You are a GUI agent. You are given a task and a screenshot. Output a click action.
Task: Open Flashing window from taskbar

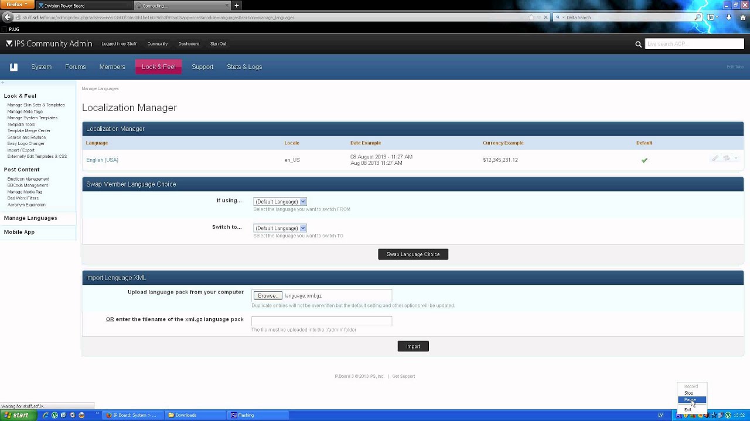[258, 415]
